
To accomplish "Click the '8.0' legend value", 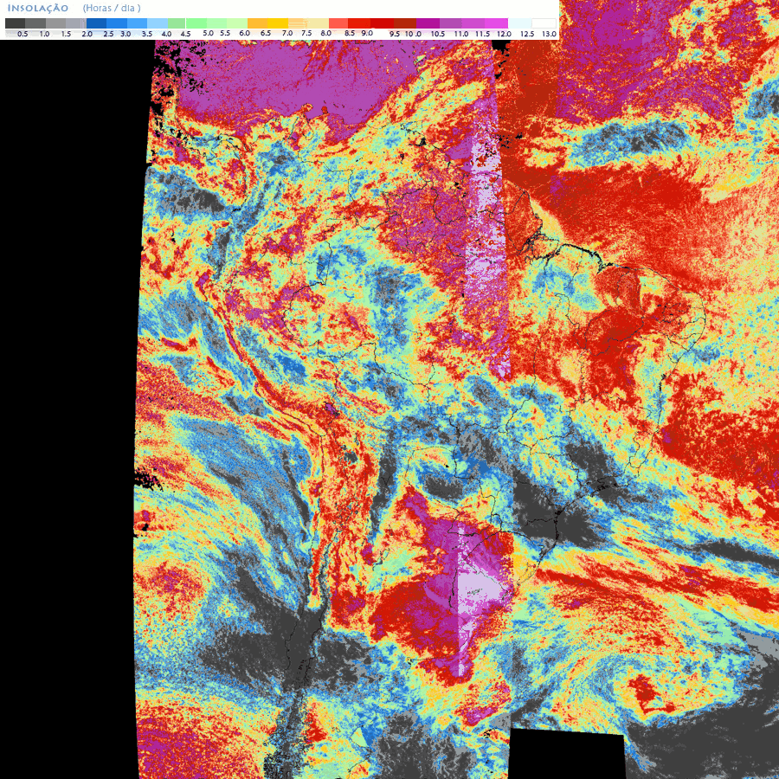I will click(326, 33).
